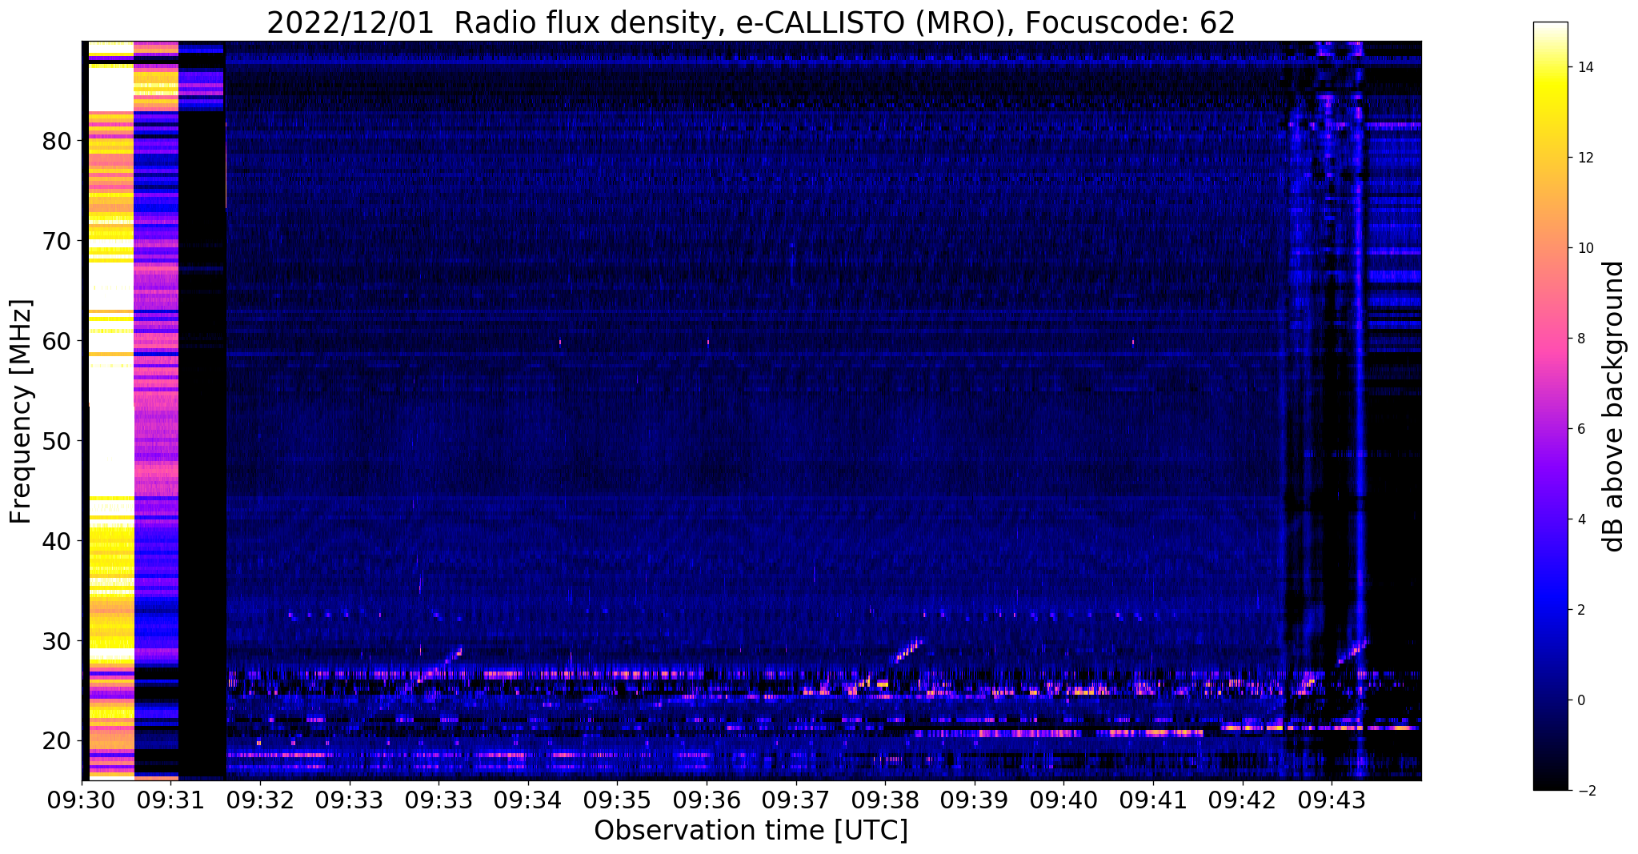Click the colorbar tick label 14
The width and height of the screenshot is (1638, 854).
point(1584,67)
